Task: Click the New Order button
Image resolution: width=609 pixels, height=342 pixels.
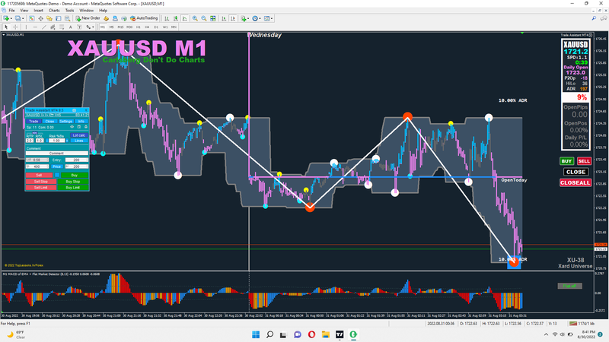Action: 88,18
